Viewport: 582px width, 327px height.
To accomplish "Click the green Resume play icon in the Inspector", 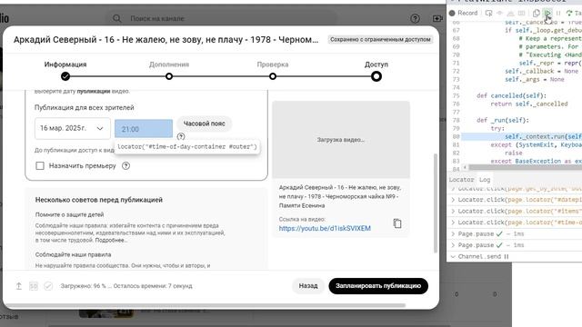I will pyautogui.click(x=547, y=13).
